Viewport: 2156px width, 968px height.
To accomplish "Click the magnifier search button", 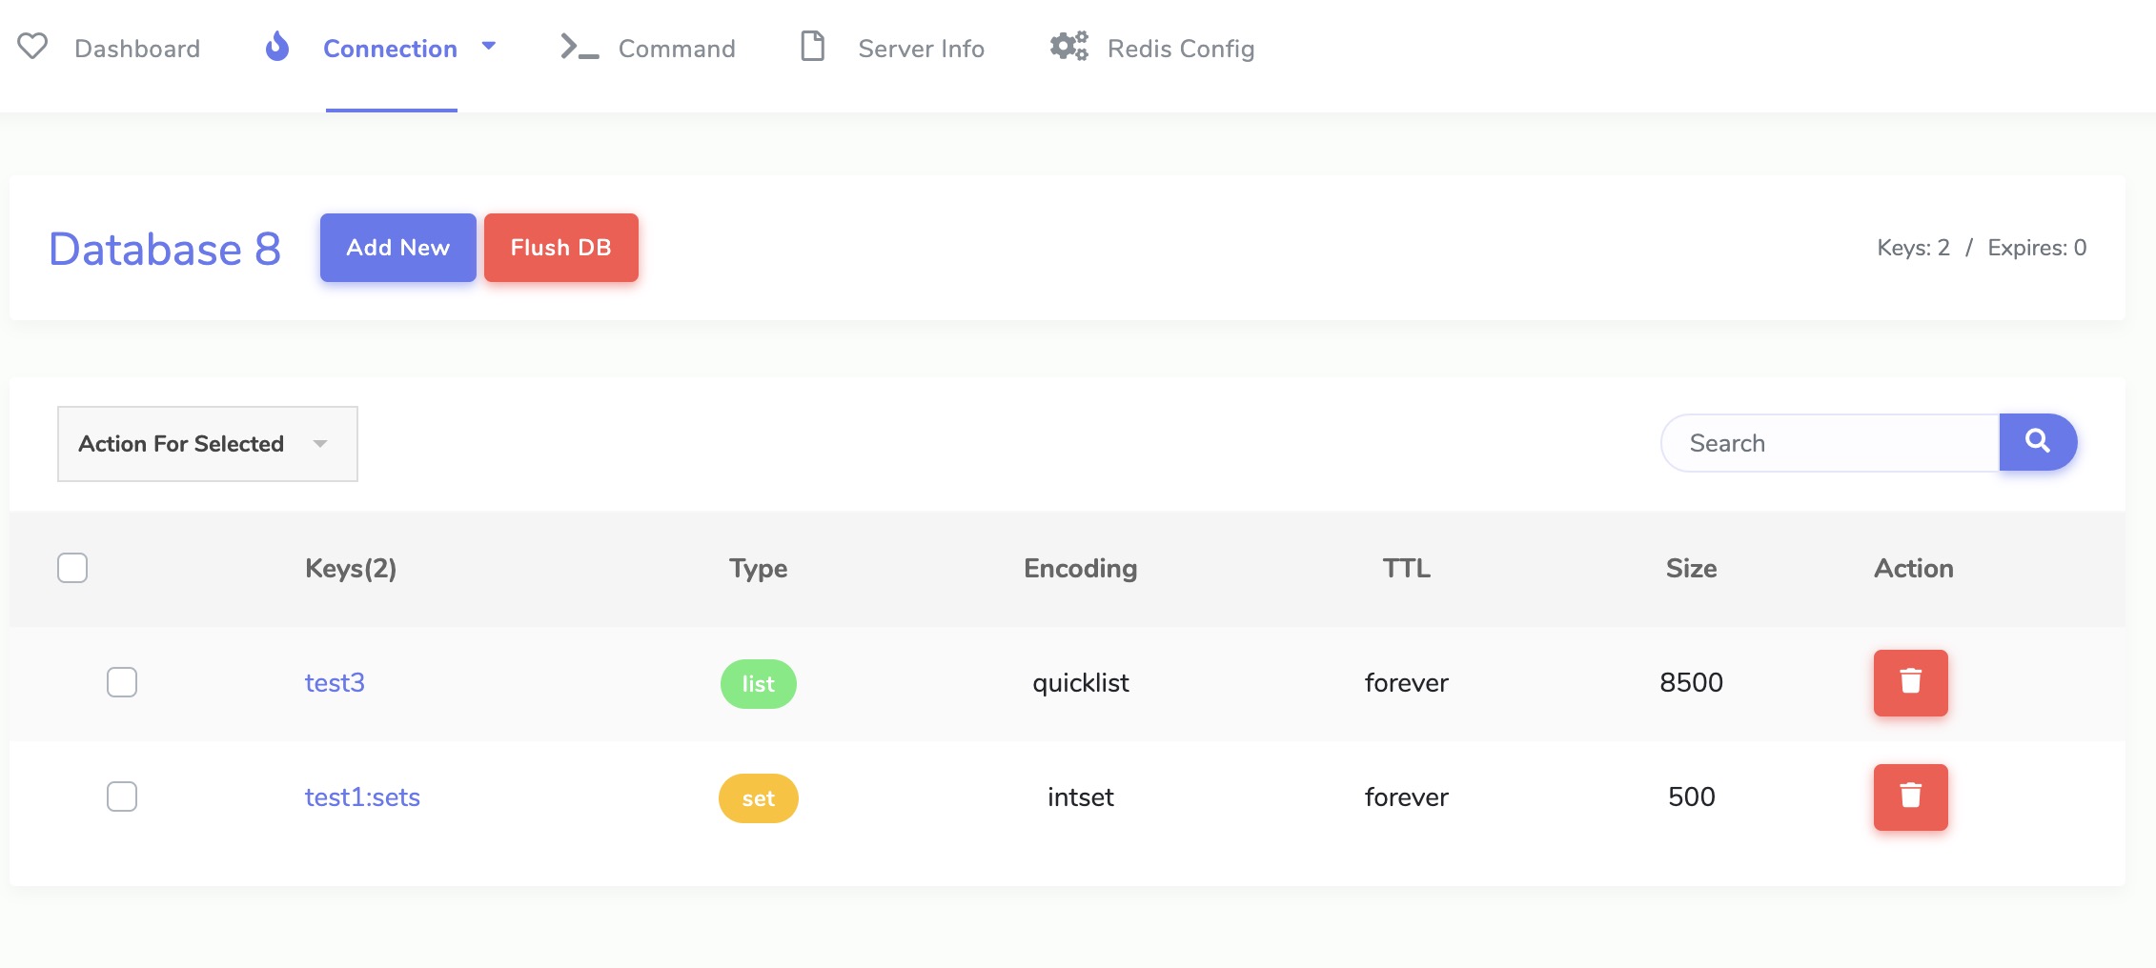I will click(x=2038, y=442).
